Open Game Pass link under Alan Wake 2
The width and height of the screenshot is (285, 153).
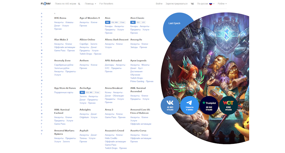coord(60,50)
